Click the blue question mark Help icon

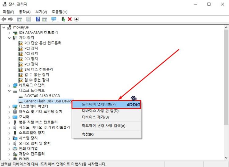tap(38, 19)
